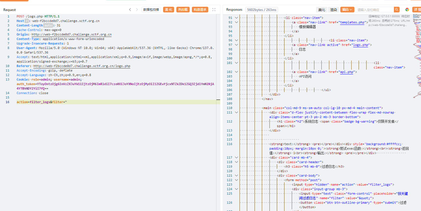Image resolution: width=421 pixels, height=211 pixels.
Task: Click the Upgrade-Insecure-Requests header line
Action: (x=43, y=43)
